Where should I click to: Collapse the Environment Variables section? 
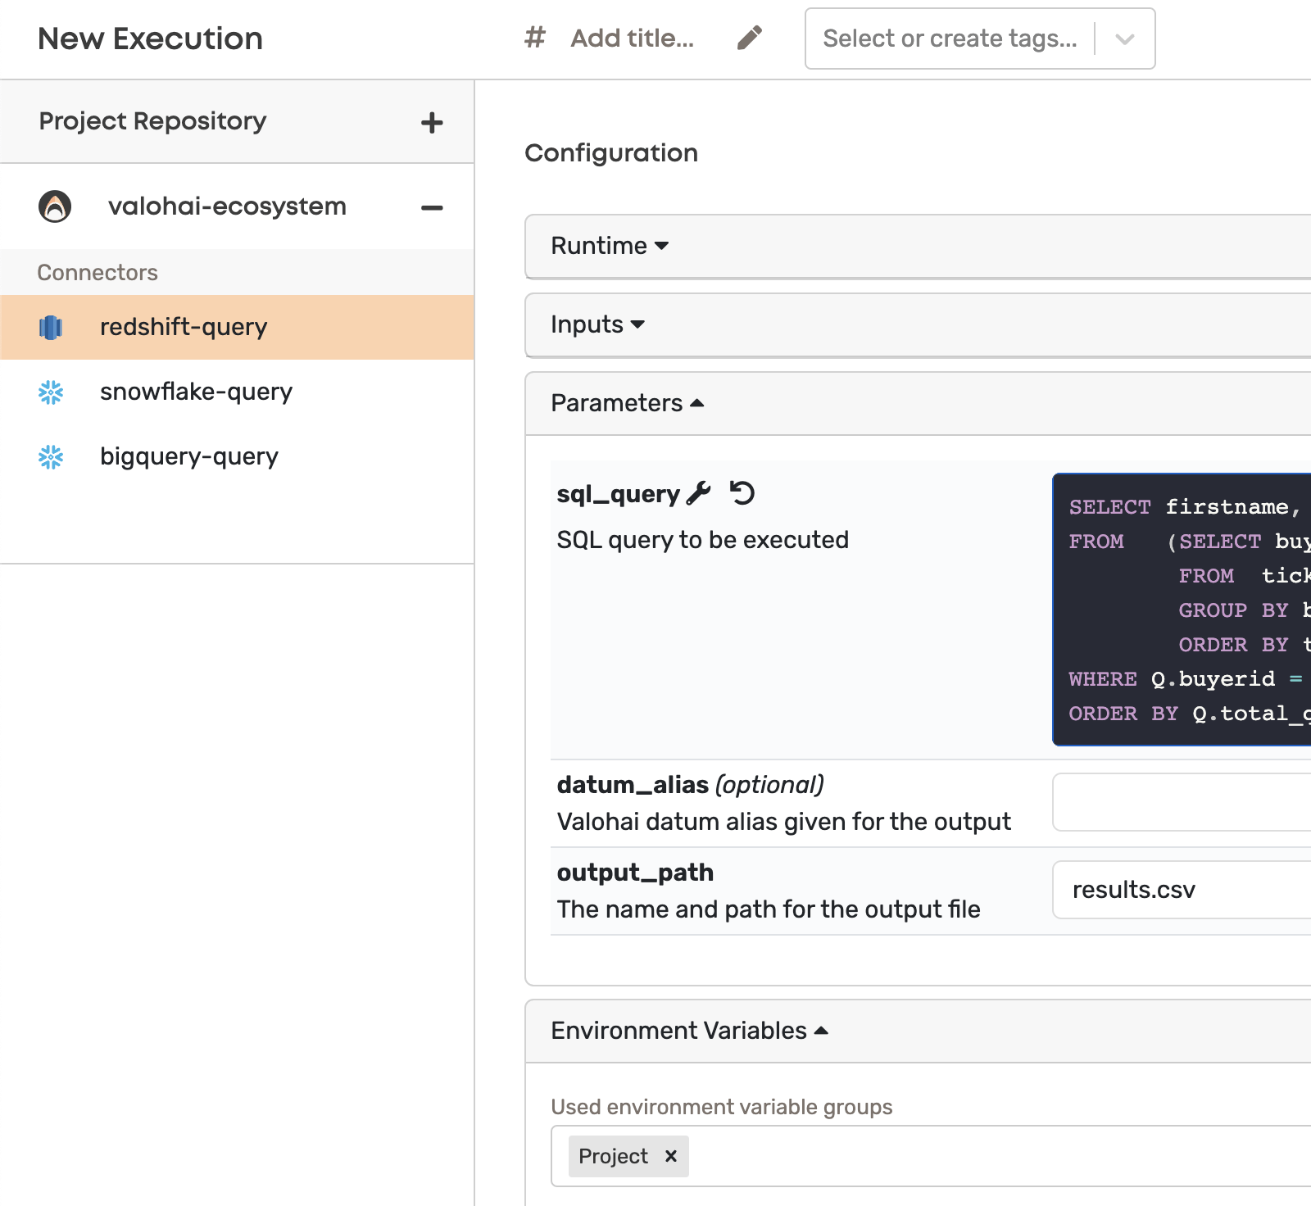(x=918, y=1031)
